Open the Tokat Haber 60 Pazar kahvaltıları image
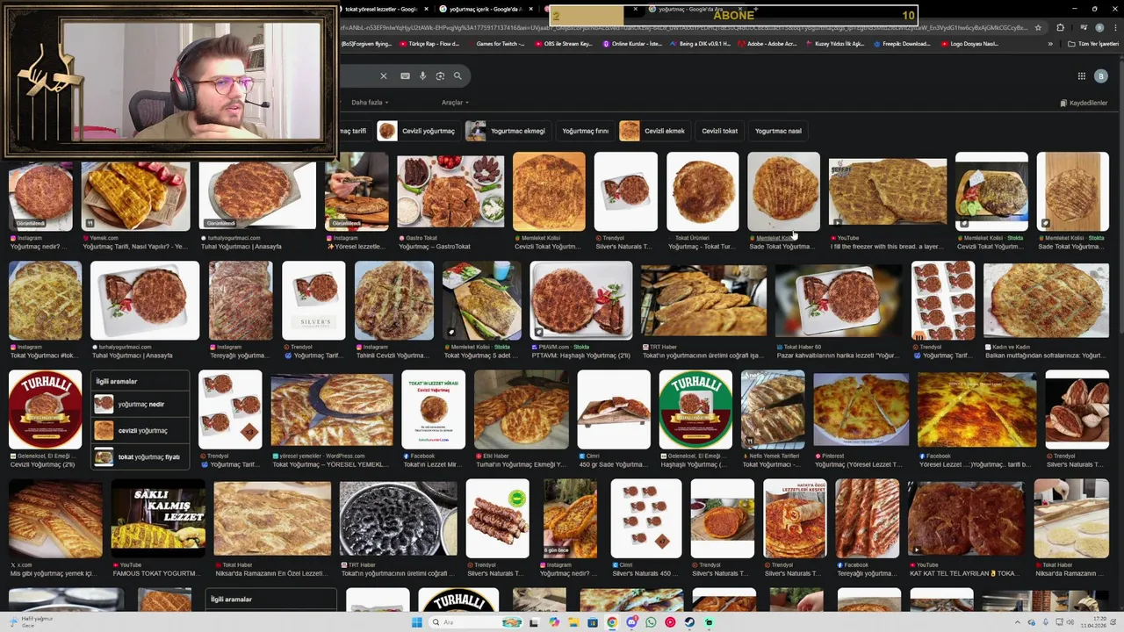1124x632 pixels. coord(838,300)
